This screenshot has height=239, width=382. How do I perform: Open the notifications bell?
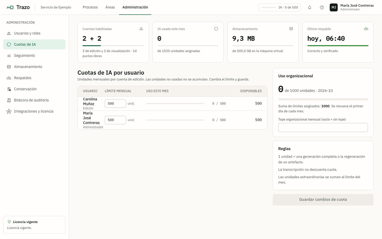310,7
